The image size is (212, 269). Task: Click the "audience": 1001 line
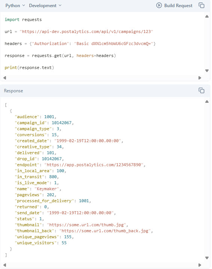36,117
